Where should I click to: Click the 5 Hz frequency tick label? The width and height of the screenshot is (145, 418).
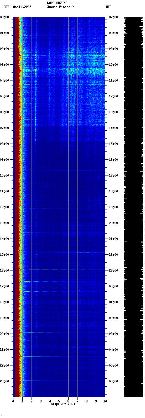[59, 401]
